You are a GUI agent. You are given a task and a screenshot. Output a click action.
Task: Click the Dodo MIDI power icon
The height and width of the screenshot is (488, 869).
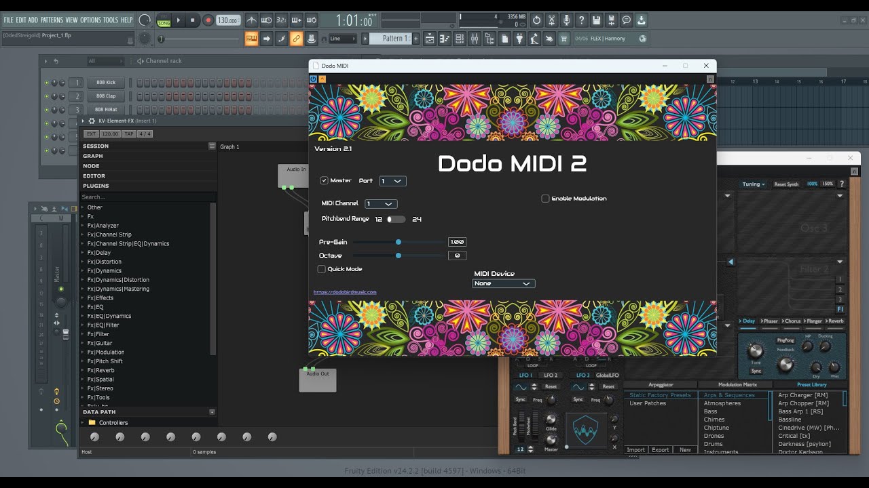tap(313, 79)
